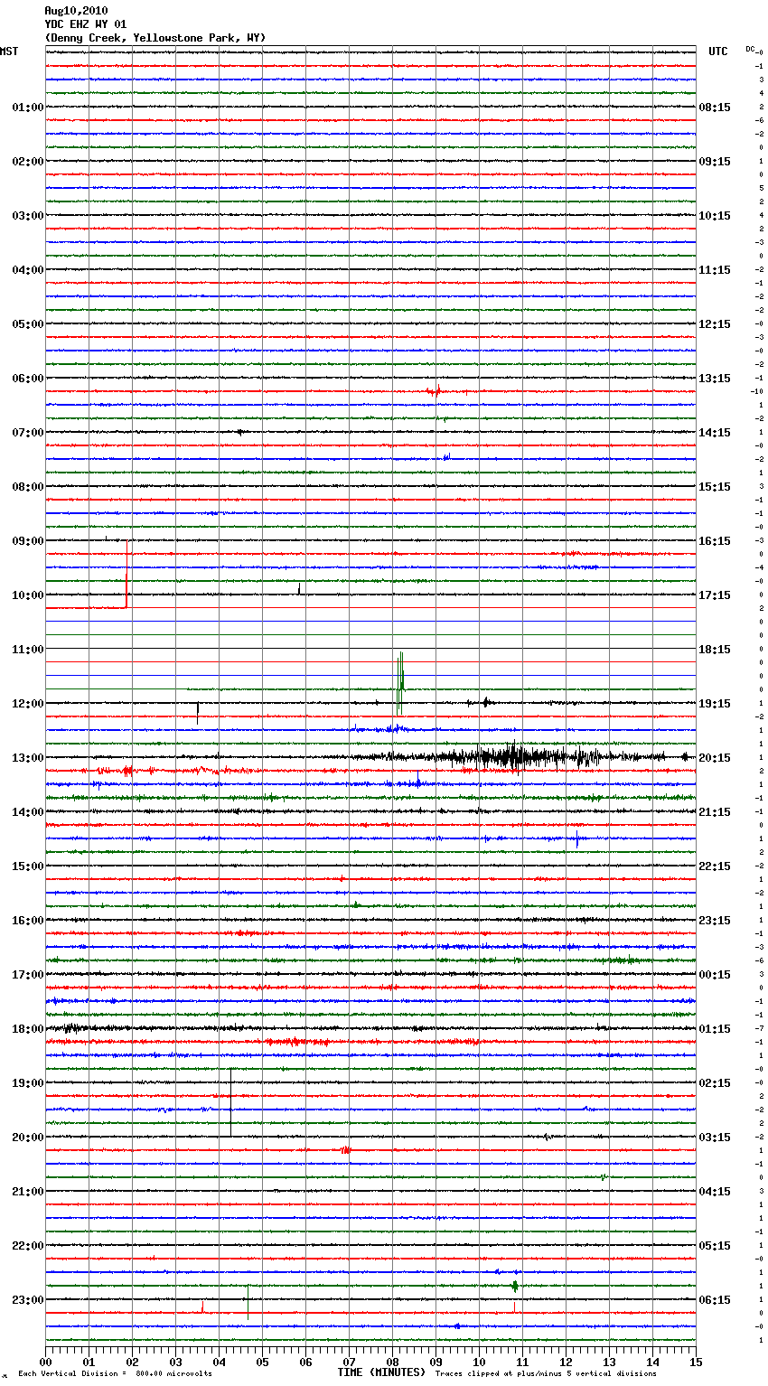
Task: Click the 06:15 UTC time label
Action: [x=715, y=1300]
